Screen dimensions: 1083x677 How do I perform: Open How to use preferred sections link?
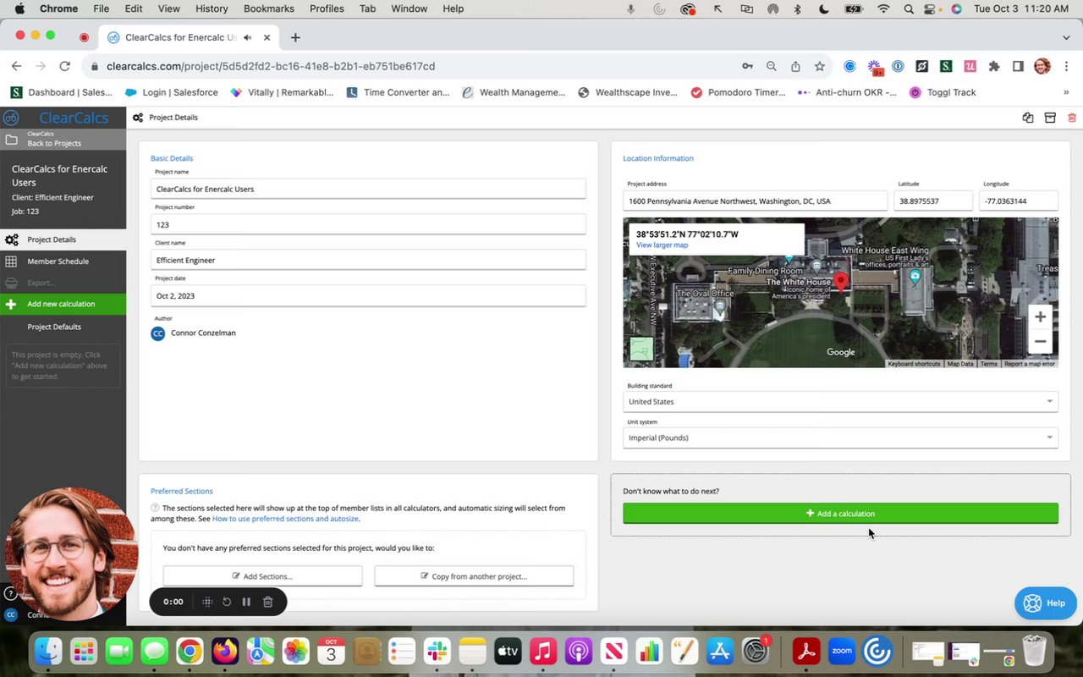point(285,519)
